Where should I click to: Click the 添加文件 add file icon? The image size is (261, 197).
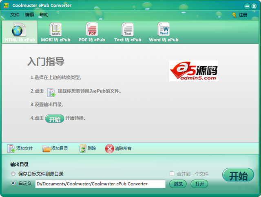(11, 148)
